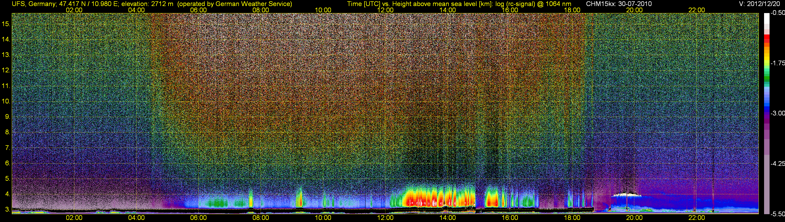Click the 10 km height axis label
The height and width of the screenshot is (222, 785).
[x=6, y=101]
